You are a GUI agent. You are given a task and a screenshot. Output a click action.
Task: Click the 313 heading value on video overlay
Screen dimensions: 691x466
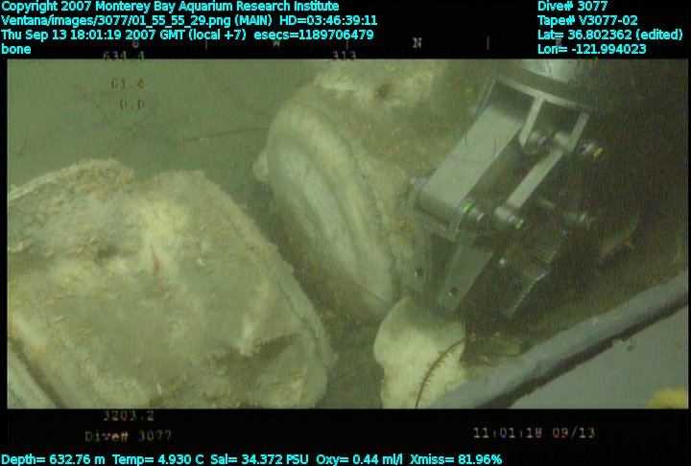pyautogui.click(x=344, y=56)
